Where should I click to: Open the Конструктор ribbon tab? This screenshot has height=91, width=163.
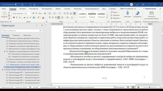pyautogui.click(x=47, y=9)
